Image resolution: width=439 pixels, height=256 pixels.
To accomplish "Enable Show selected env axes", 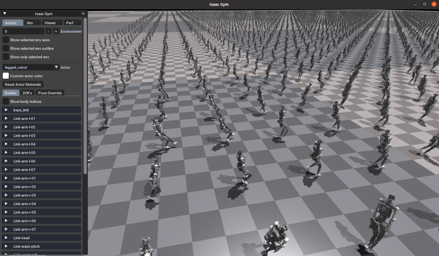I will [6, 40].
